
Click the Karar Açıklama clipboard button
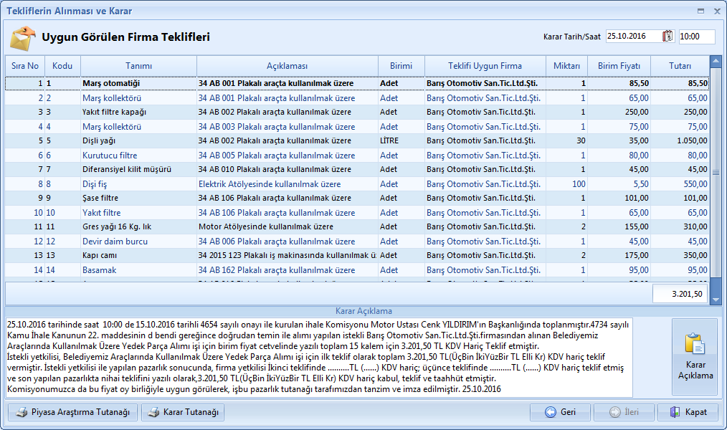(694, 356)
